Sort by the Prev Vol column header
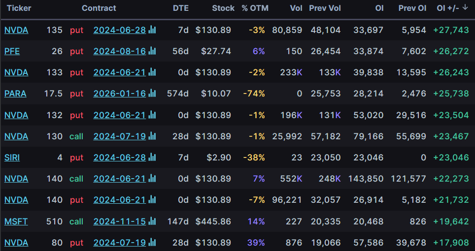Image resolution: width=475 pixels, height=251 pixels. pyautogui.click(x=325, y=8)
